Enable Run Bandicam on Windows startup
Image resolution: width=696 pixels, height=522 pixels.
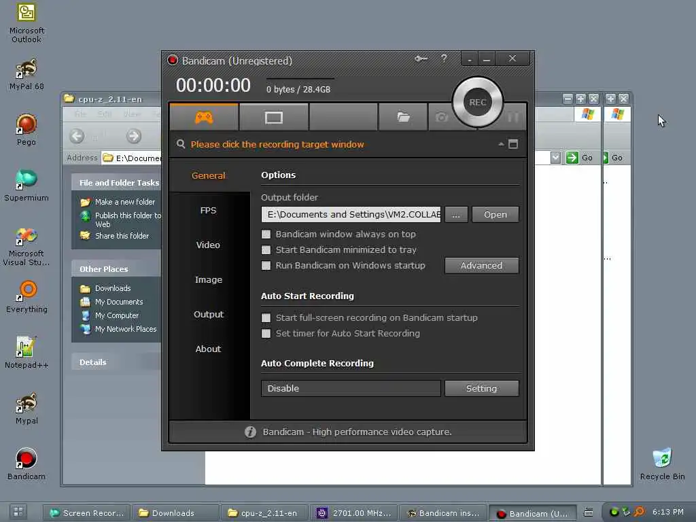tap(266, 266)
